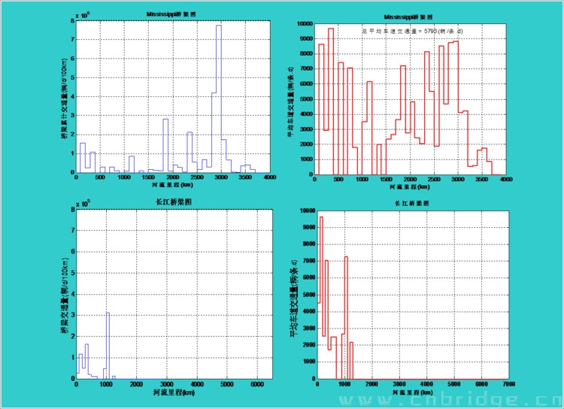Click the 4000 x-axis tick of the blue Mississippi plot
The image size is (564, 409).
coord(270,177)
